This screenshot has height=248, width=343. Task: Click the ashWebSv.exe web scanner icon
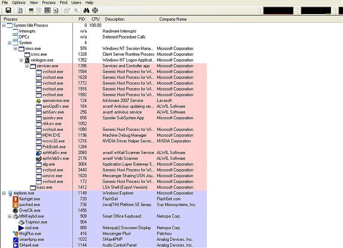click(x=39, y=158)
